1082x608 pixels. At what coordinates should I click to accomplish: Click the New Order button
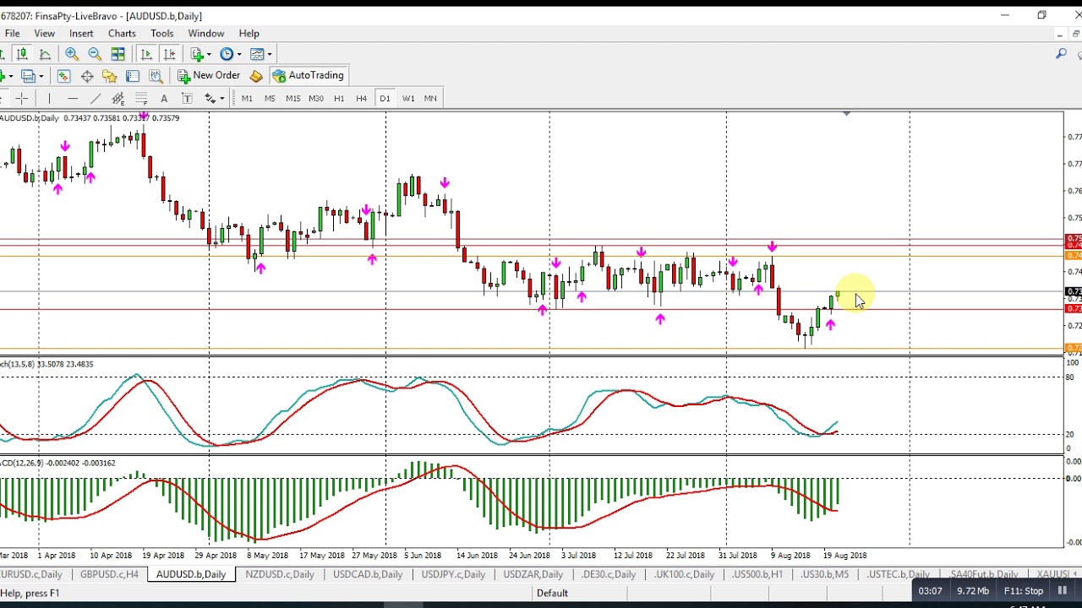coord(209,75)
